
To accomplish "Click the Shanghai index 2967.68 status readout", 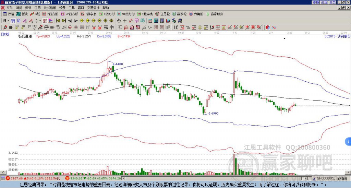I will (x=17, y=178).
